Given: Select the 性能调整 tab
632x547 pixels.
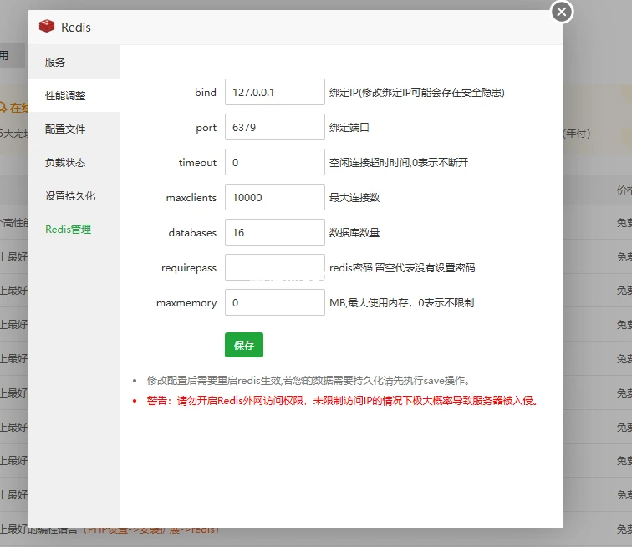Looking at the screenshot, I should click(74, 95).
